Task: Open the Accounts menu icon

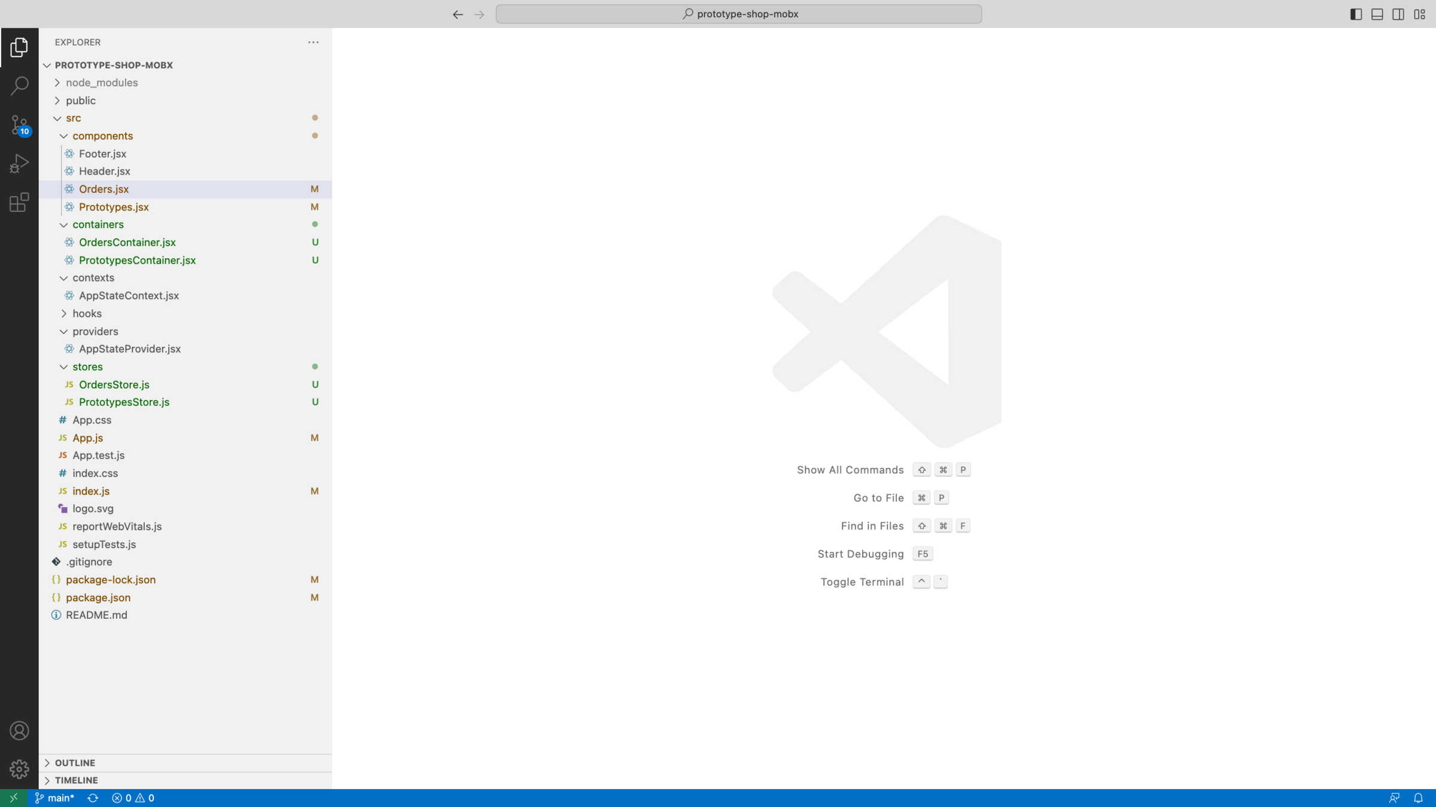Action: tap(19, 730)
